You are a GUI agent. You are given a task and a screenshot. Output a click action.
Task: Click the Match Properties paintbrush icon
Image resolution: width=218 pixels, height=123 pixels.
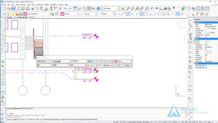point(47,9)
